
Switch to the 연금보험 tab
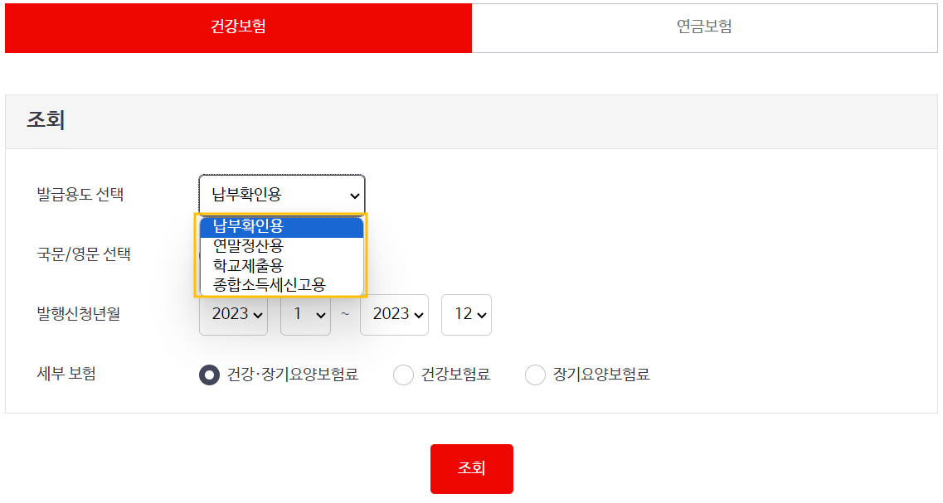point(704,27)
